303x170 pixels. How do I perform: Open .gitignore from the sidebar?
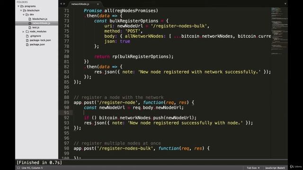tap(36, 36)
